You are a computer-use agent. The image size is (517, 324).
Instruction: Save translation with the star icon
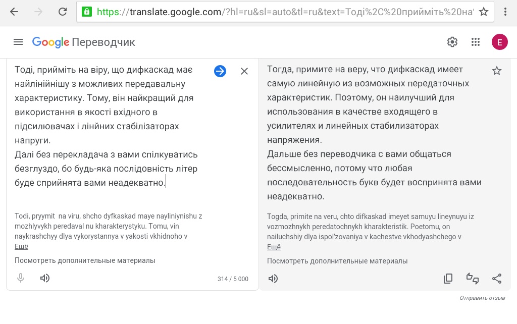coord(497,71)
